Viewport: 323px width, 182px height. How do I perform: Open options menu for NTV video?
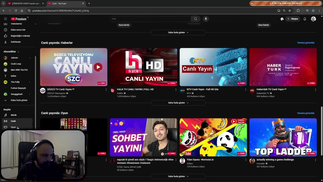[246, 89]
